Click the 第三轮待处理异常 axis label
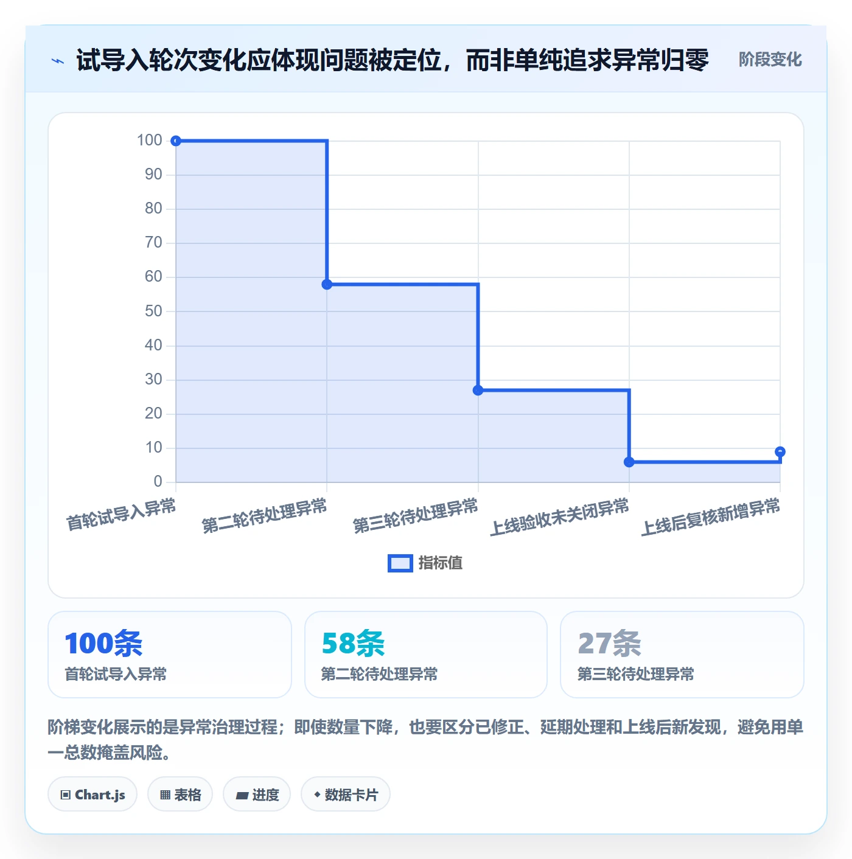 [x=416, y=516]
